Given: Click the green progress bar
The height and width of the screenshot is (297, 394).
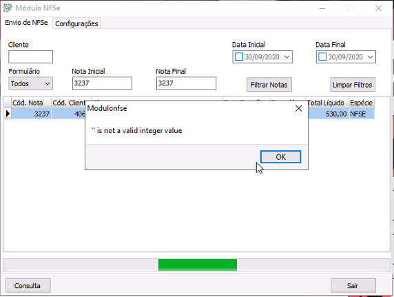Looking at the screenshot, I should coord(198,265).
